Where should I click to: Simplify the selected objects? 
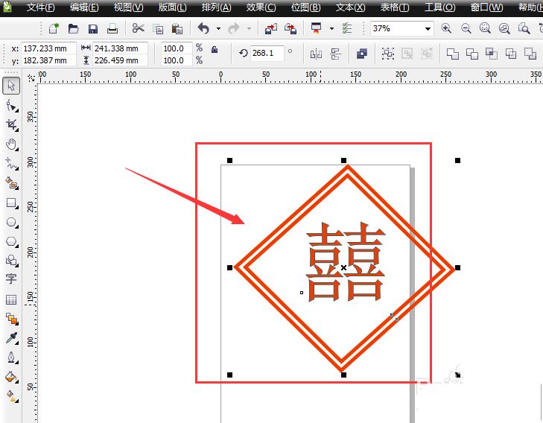(x=511, y=54)
